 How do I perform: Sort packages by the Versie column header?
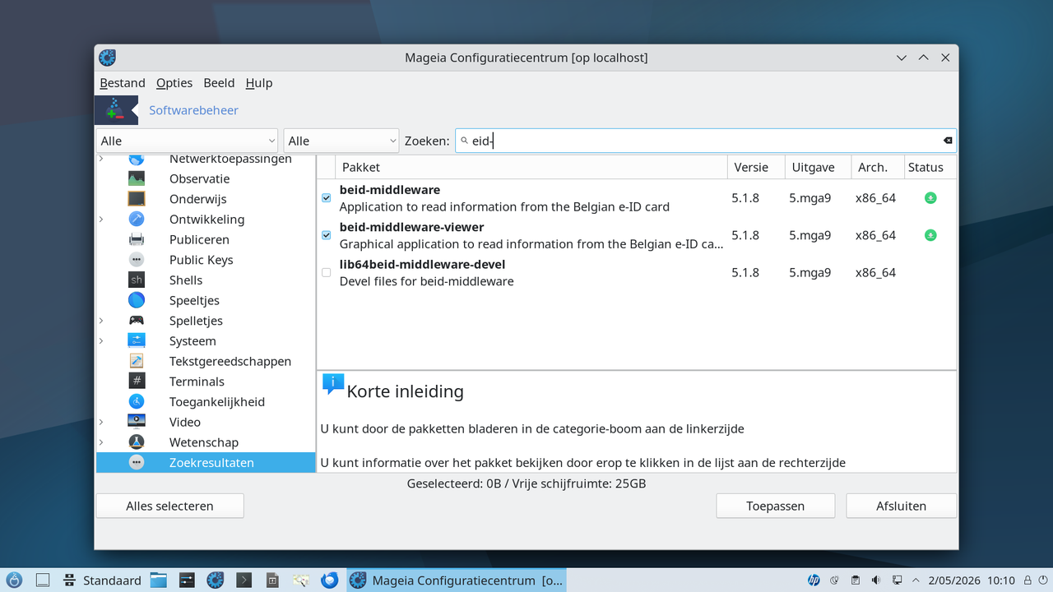[757, 167]
